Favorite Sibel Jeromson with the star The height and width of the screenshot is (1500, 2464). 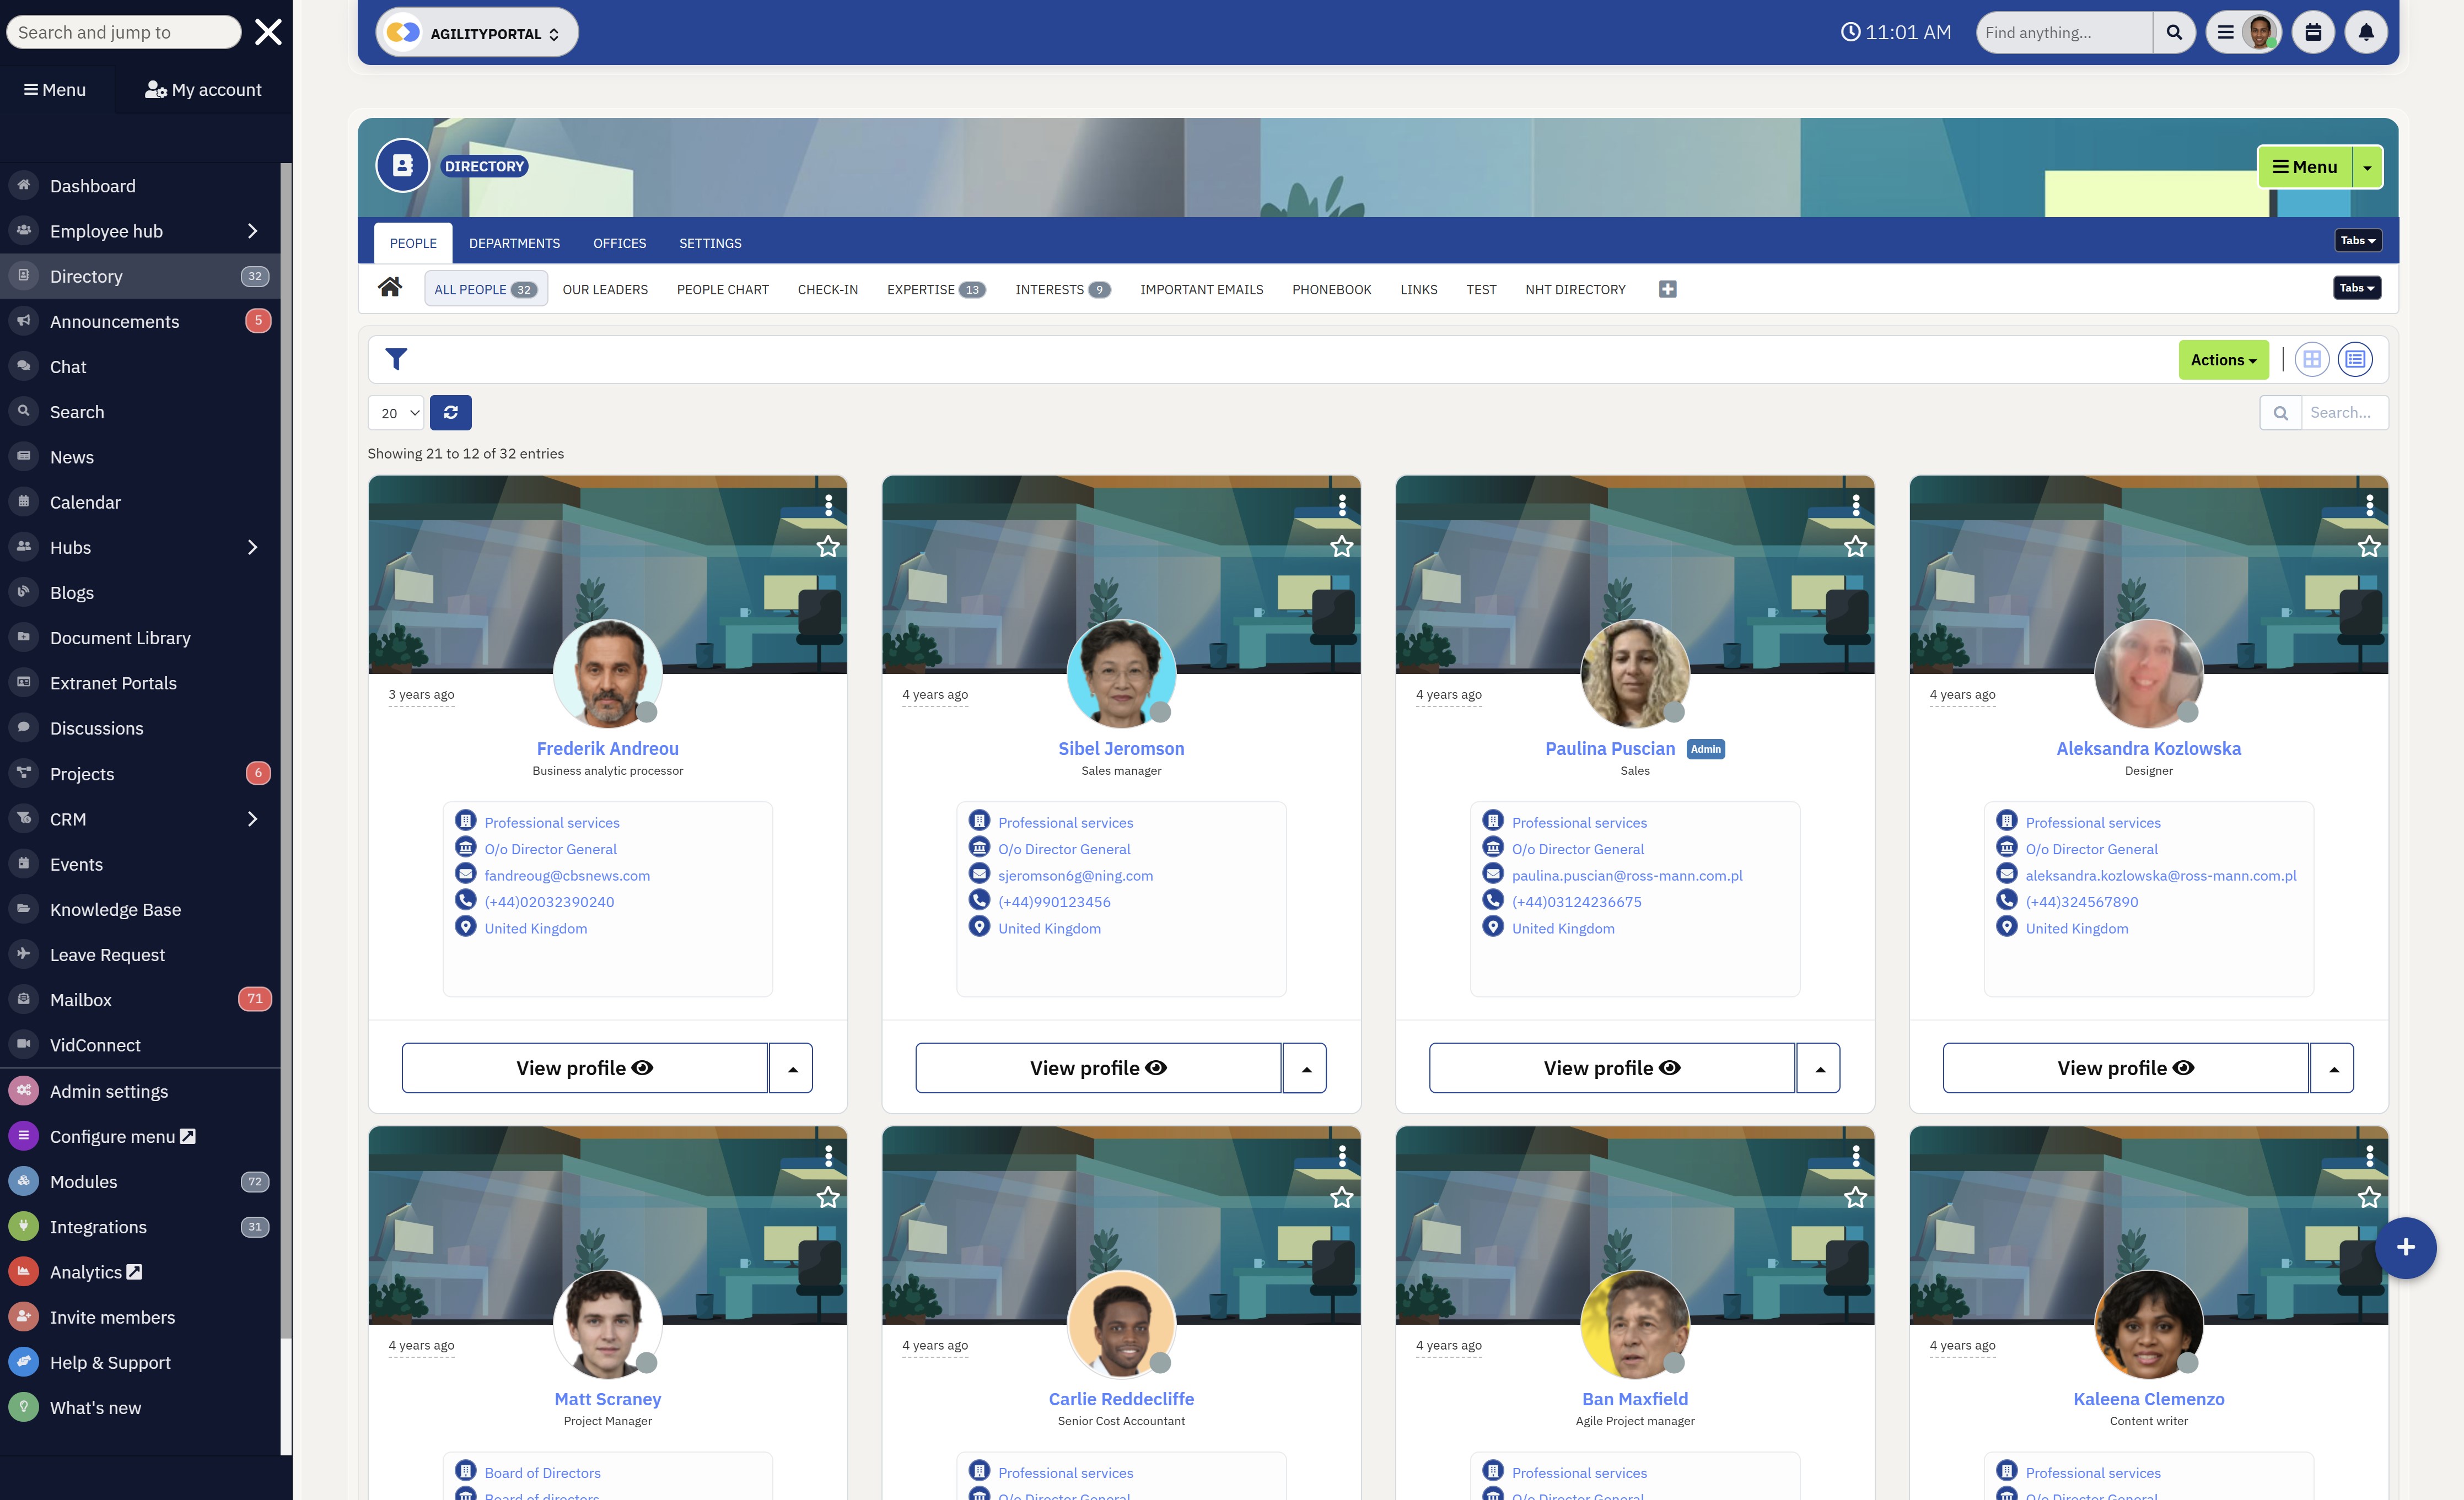(x=1342, y=546)
